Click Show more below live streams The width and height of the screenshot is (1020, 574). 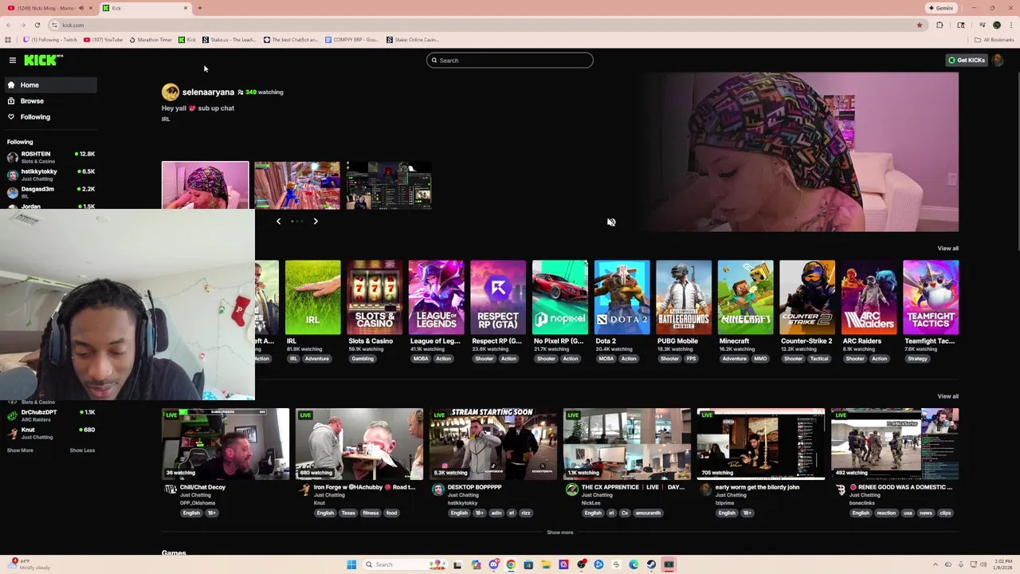(x=559, y=533)
